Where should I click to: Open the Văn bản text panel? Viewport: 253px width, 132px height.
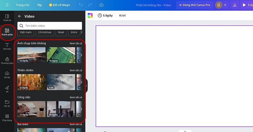[7, 46]
